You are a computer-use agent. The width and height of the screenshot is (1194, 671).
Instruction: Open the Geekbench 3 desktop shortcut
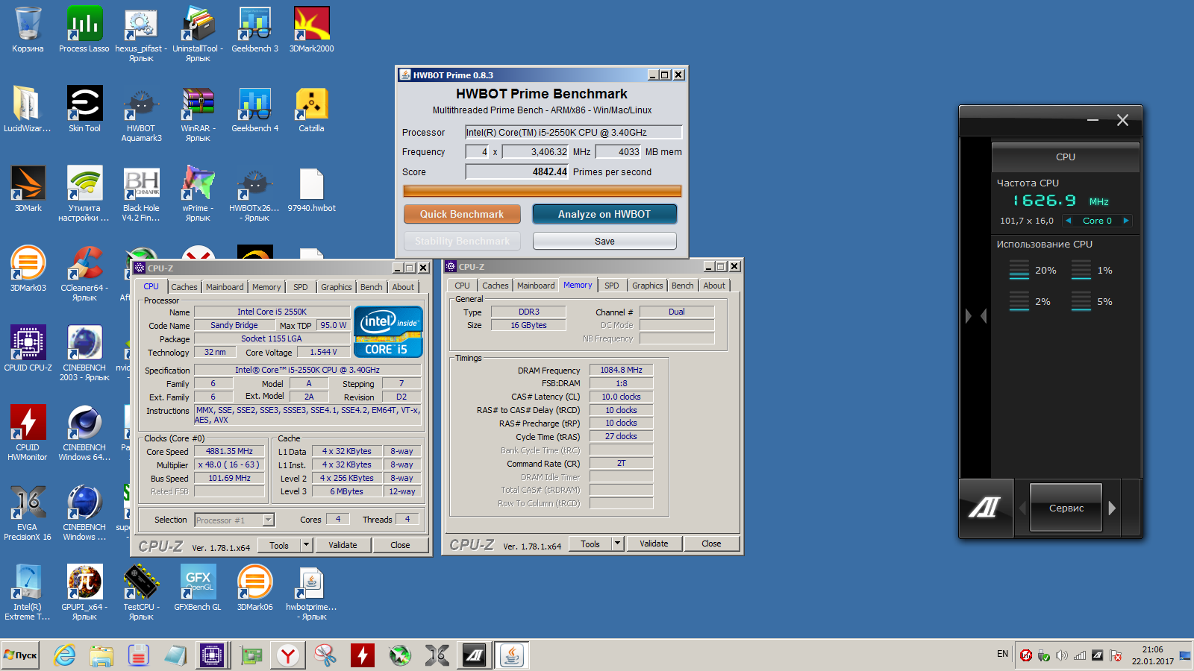[x=254, y=31]
